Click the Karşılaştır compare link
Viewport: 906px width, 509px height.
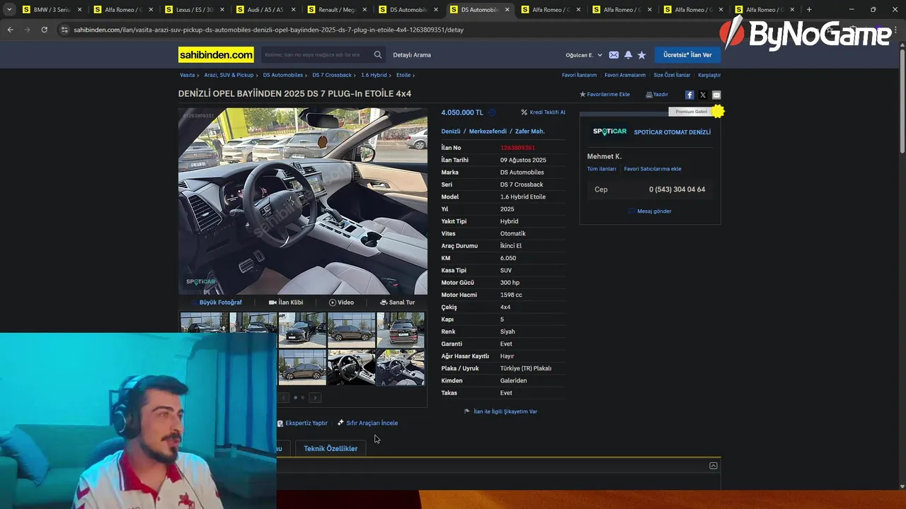click(709, 75)
